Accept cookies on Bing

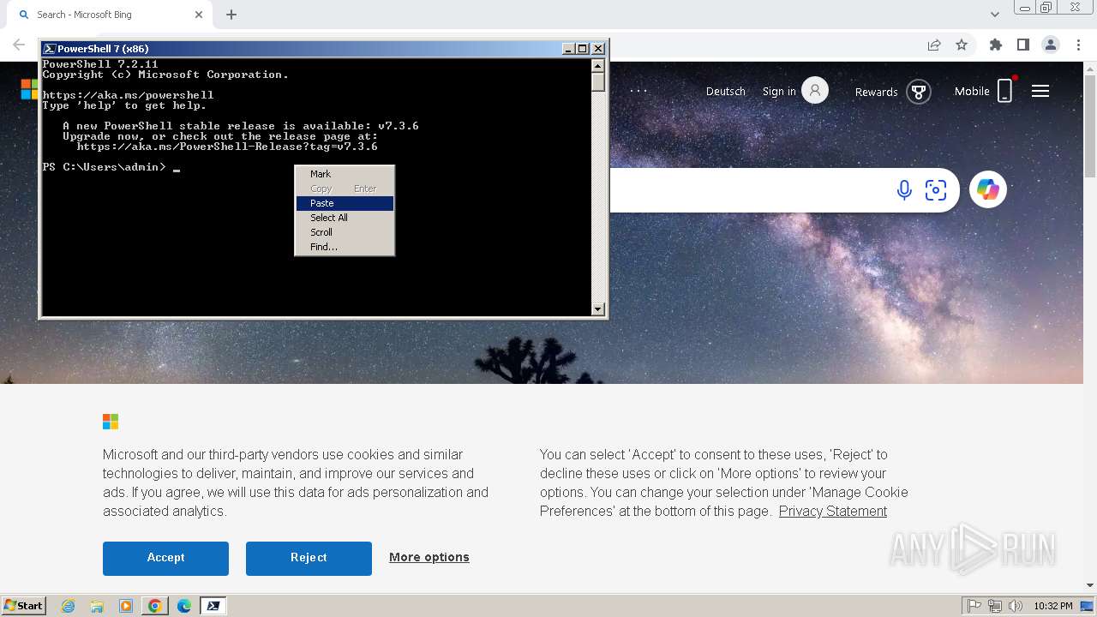[x=165, y=558]
